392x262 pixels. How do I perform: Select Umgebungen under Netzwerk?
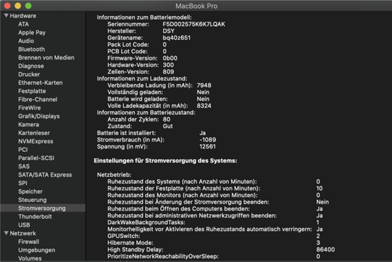[x=37, y=250]
